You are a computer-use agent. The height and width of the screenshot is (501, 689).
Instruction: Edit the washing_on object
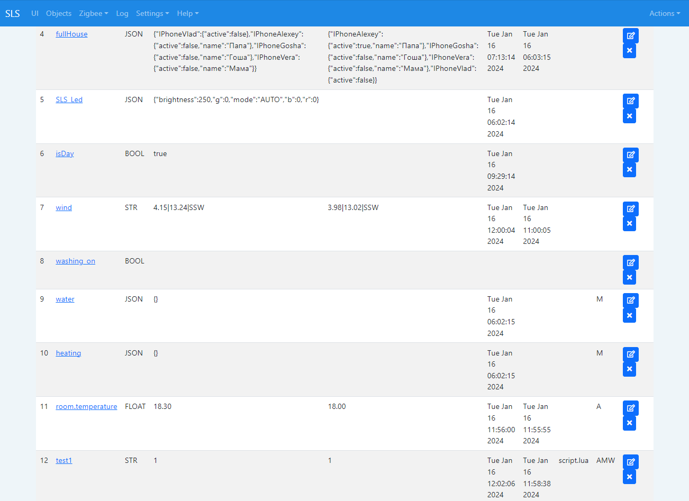click(630, 262)
